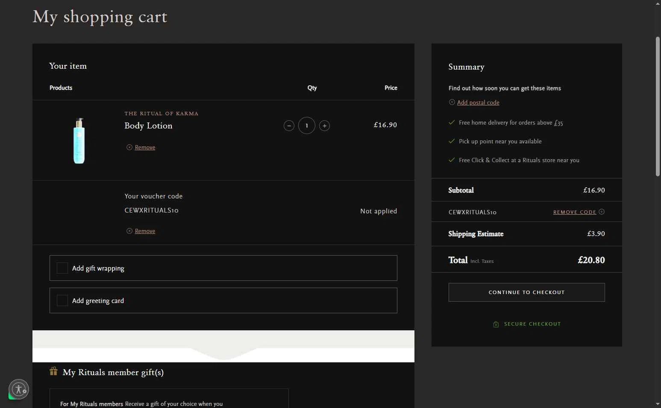Open the accessibility widget icon
The image size is (661, 408).
pyautogui.click(x=19, y=389)
